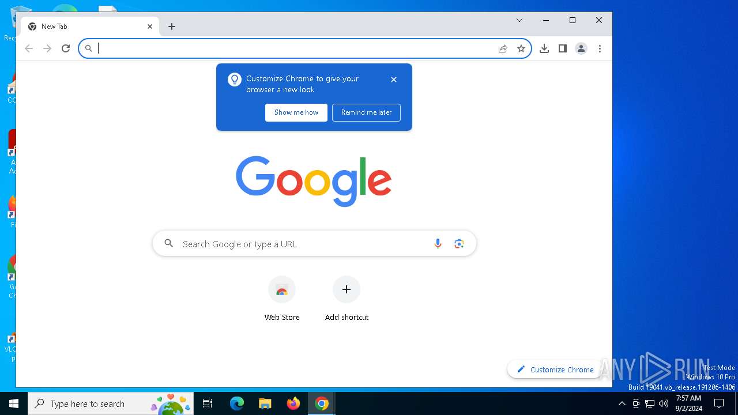Click the magnifier icon in the address bar

[88, 49]
